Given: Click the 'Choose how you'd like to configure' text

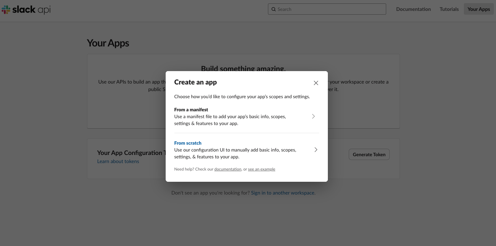Looking at the screenshot, I should click(x=242, y=97).
